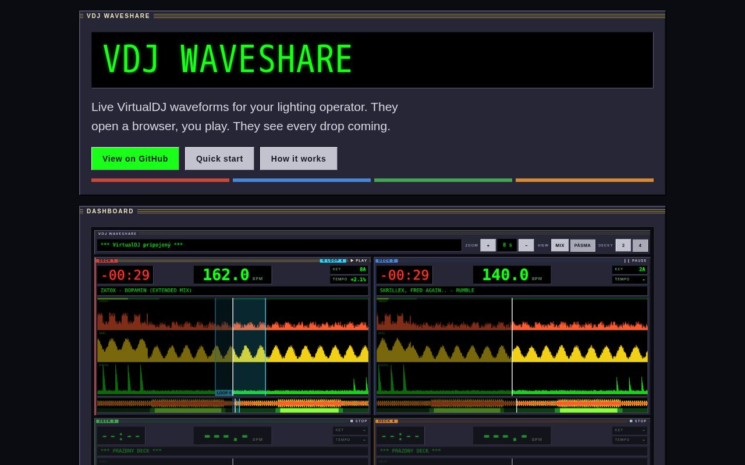This screenshot has height=465, width=745.
Task: Click Deck 4 empty time display
Action: (401, 435)
